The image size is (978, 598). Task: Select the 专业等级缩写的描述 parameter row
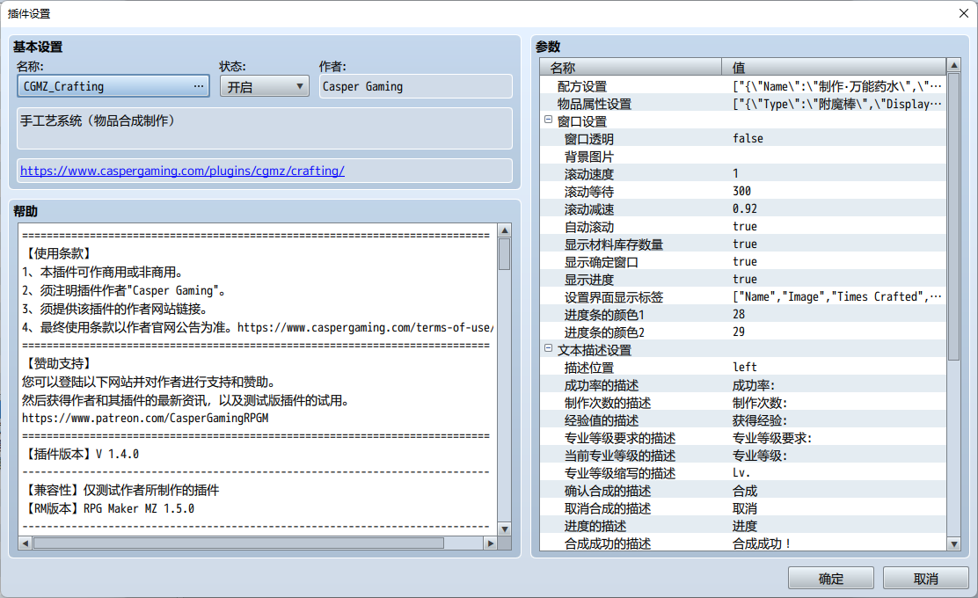743,472
